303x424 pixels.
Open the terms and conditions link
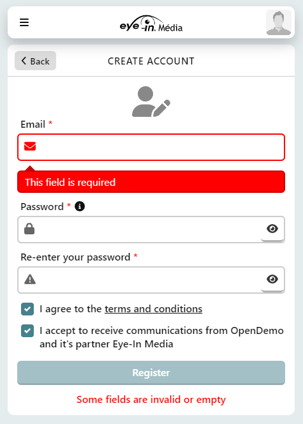coord(153,309)
